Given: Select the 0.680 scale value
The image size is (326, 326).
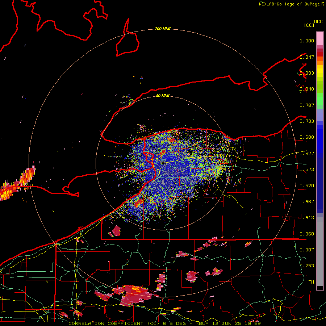Looking at the screenshot, I should (307, 137).
